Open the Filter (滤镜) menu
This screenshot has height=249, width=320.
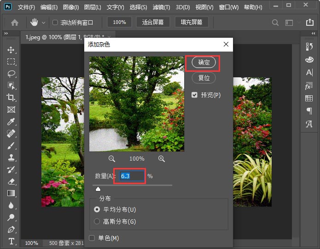161,7
